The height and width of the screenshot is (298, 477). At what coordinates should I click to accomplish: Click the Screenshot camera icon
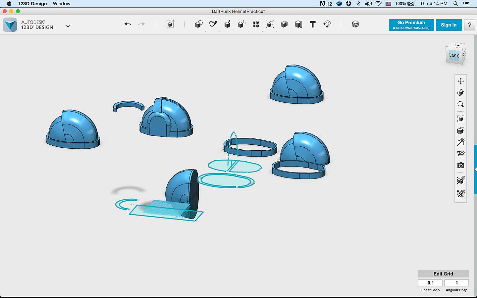(x=461, y=165)
